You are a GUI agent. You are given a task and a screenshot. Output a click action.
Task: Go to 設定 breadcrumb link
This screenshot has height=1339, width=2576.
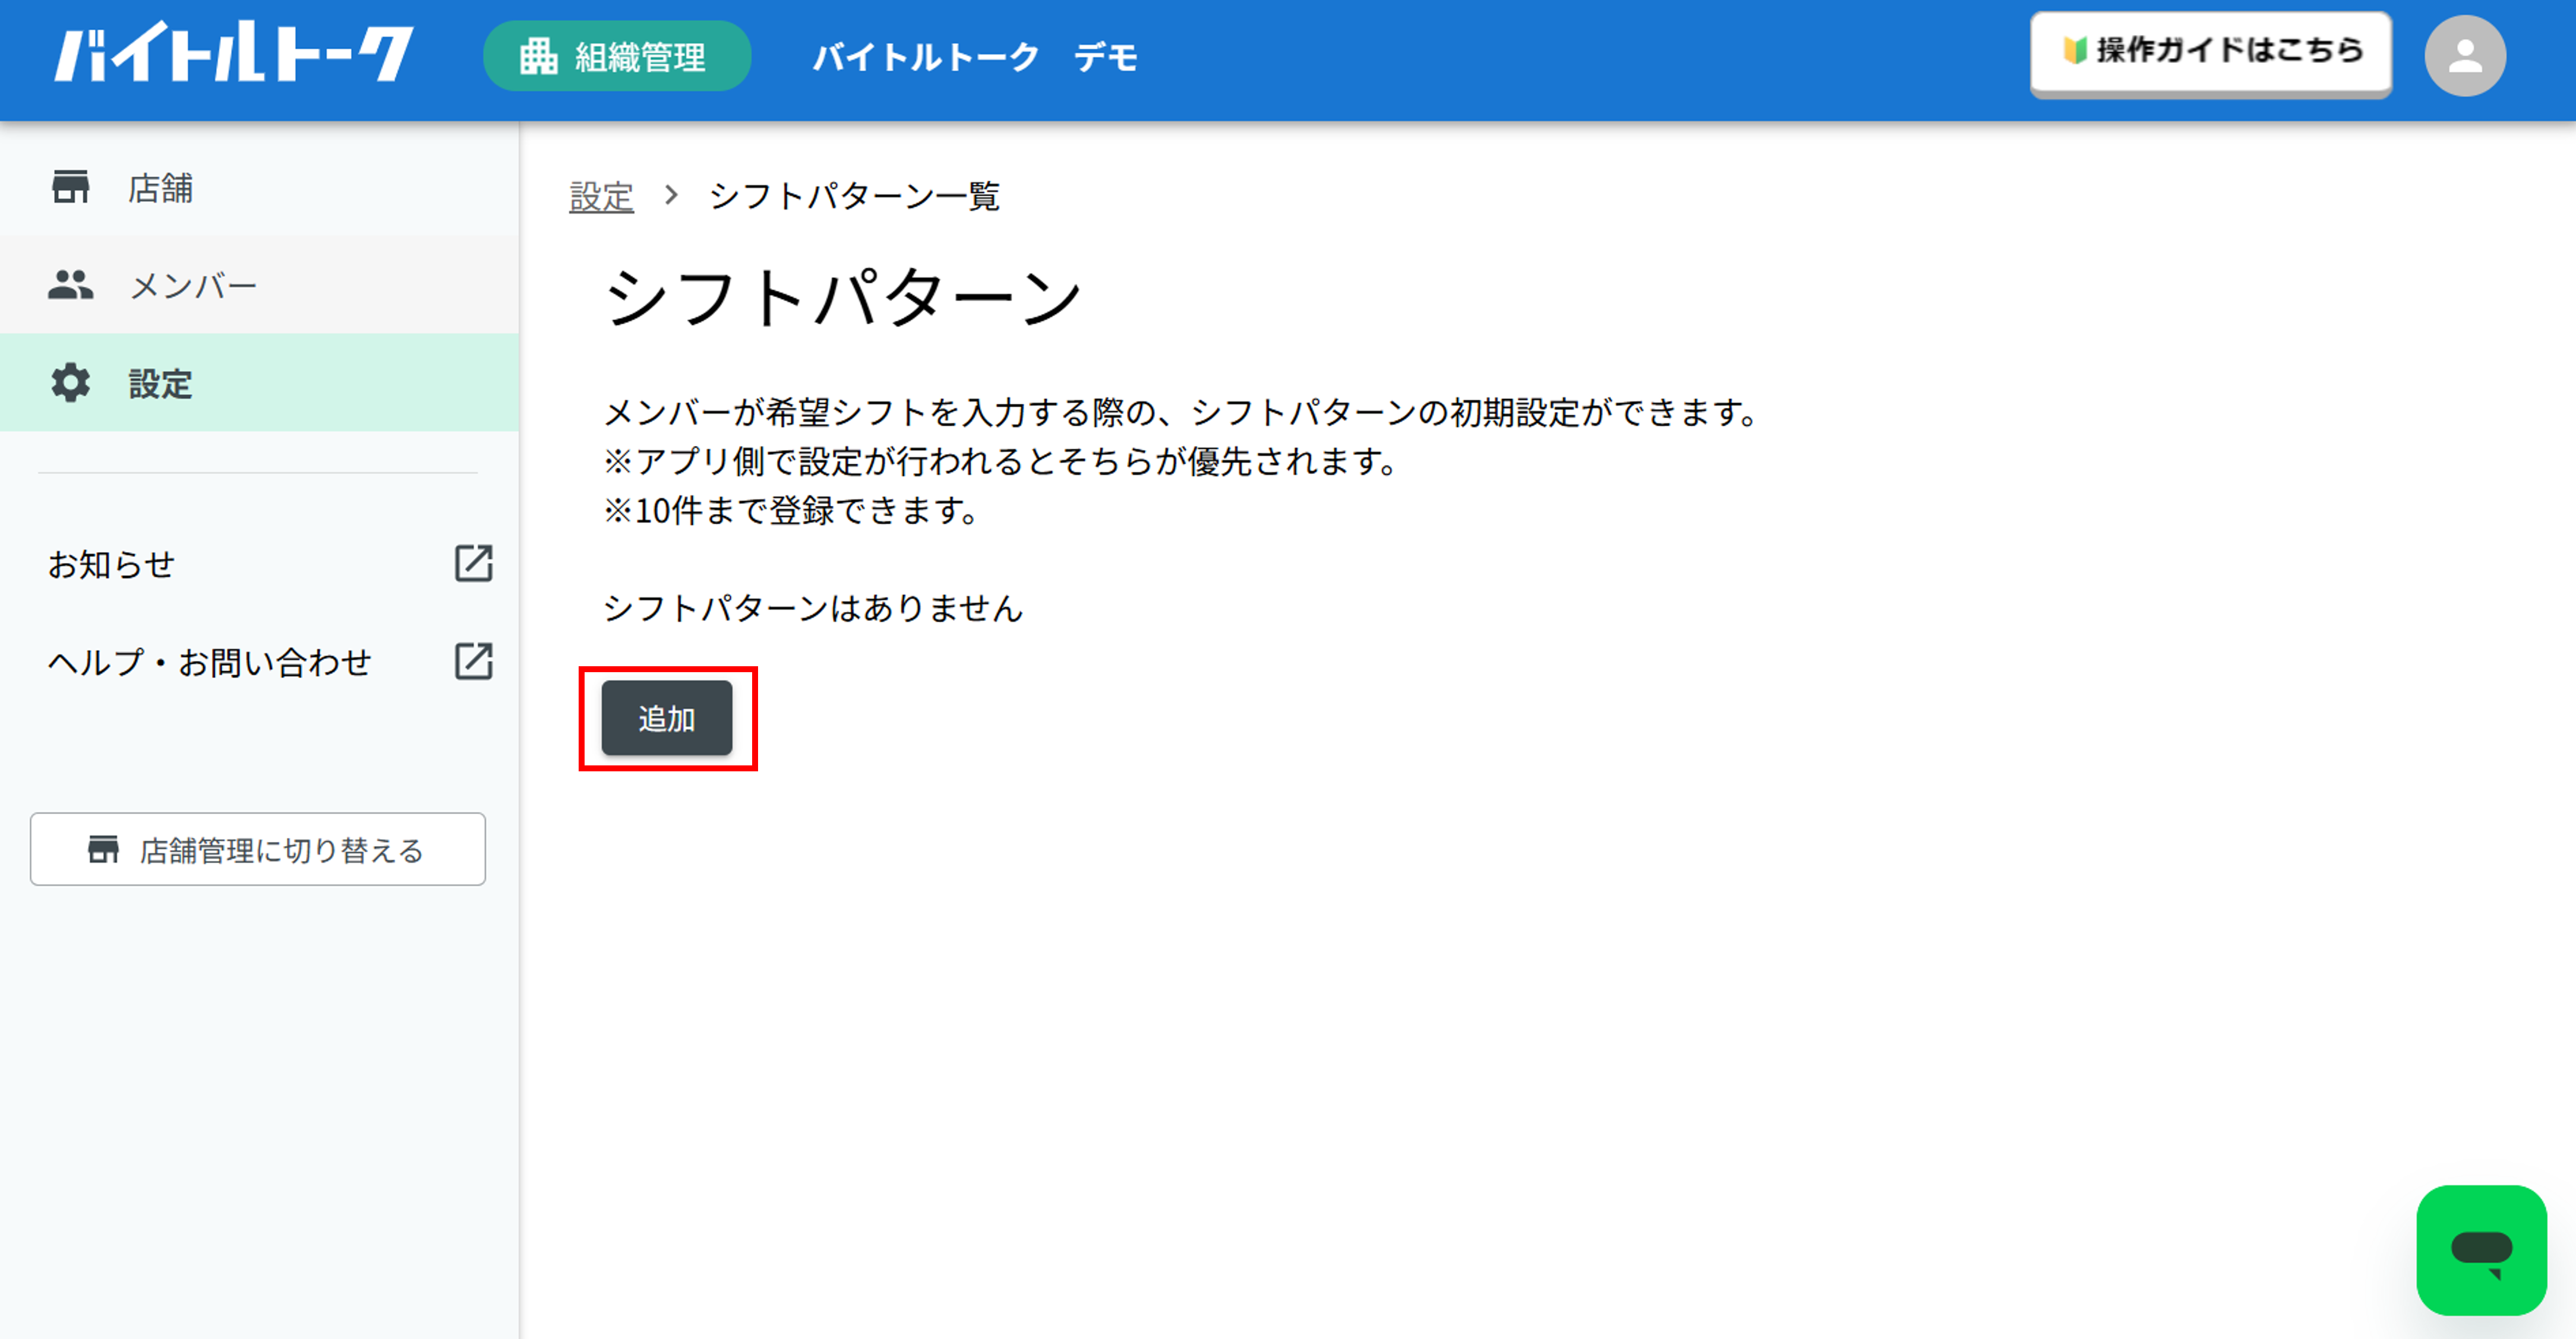point(601,196)
